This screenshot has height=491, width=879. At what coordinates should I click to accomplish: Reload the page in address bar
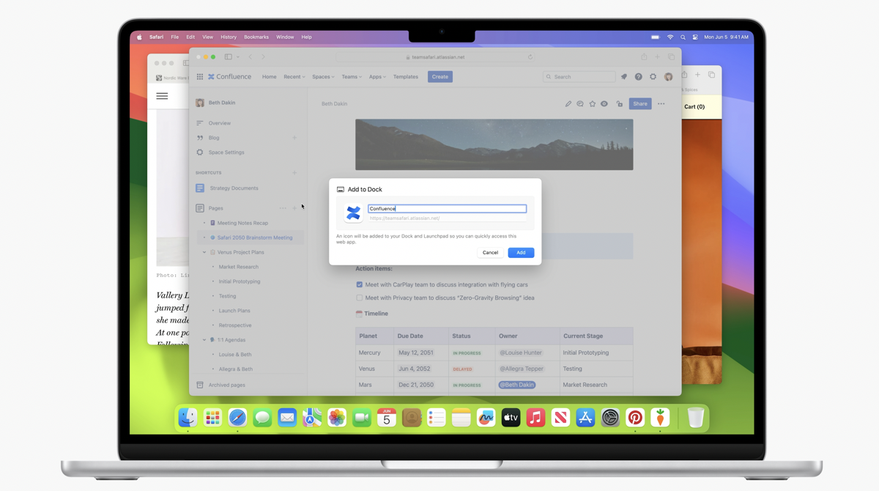(530, 56)
